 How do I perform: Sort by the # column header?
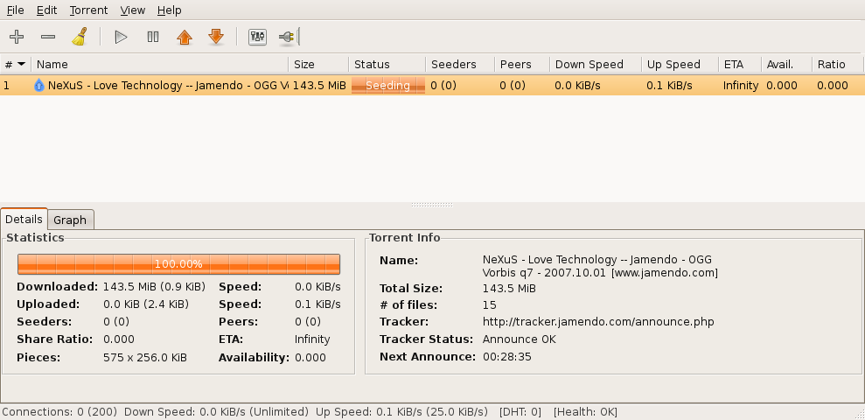[x=16, y=64]
